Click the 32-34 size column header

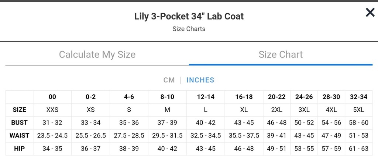click(x=359, y=97)
